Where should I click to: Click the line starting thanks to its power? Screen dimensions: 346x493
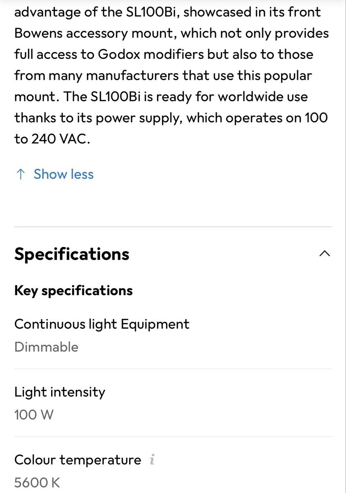coord(171,118)
